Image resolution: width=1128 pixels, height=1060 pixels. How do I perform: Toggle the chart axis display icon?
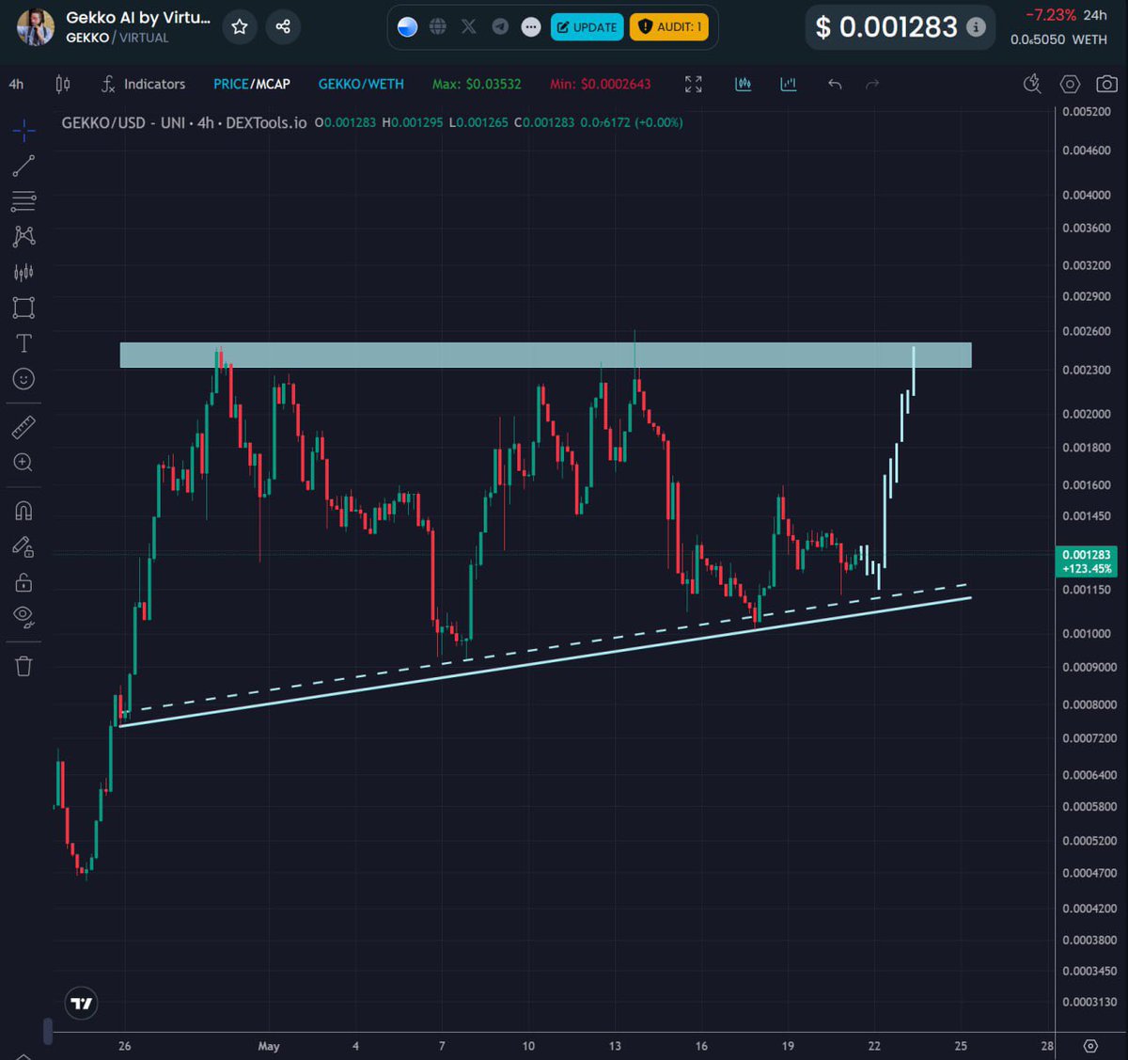(789, 84)
